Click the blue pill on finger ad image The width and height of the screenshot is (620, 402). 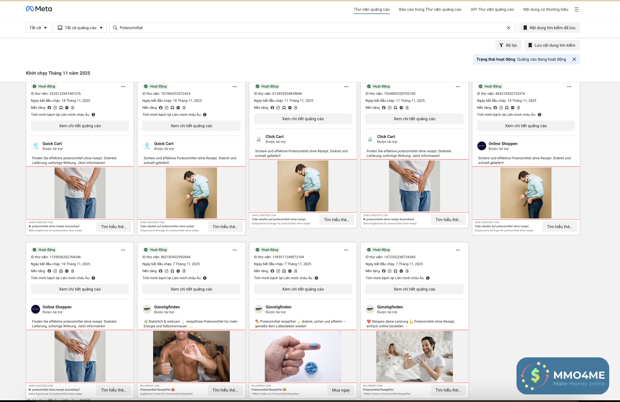314,345
